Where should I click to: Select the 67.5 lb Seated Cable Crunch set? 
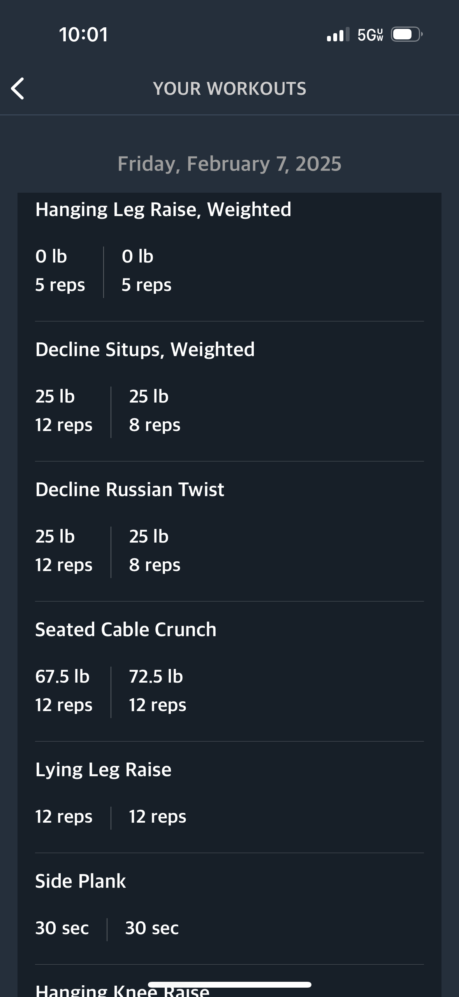coord(64,691)
